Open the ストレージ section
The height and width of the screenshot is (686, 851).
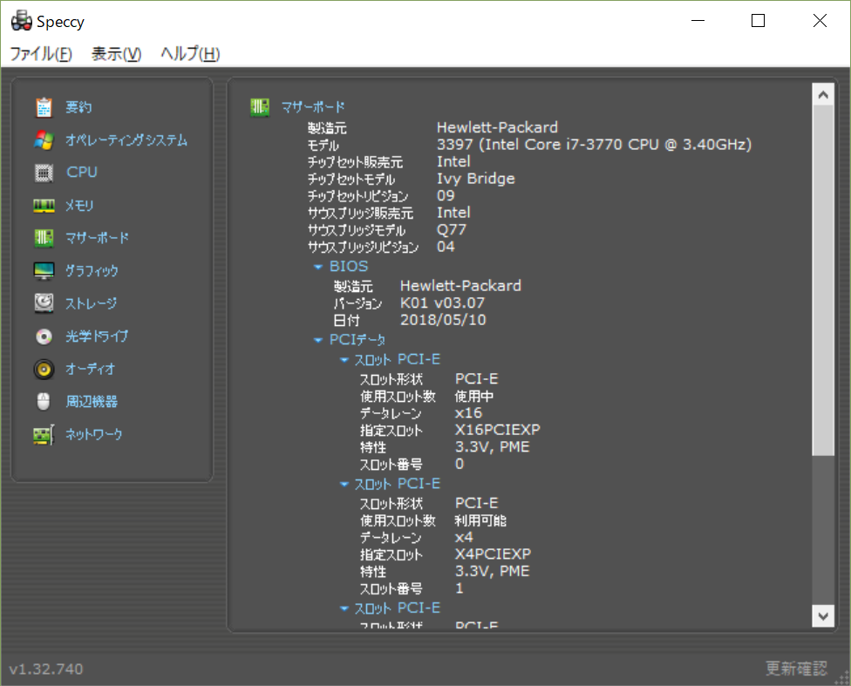[x=91, y=302]
